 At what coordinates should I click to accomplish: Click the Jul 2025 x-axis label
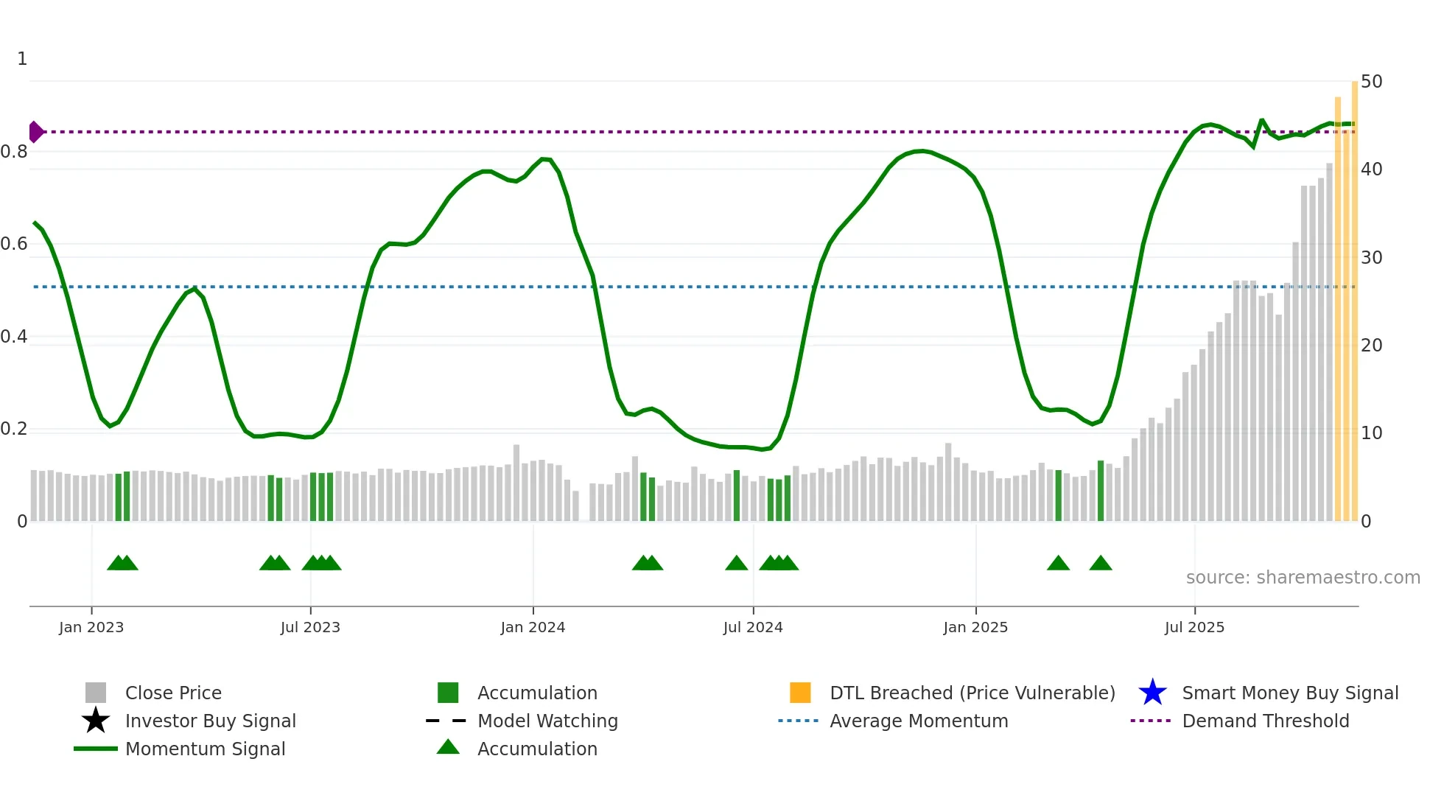coord(1194,627)
